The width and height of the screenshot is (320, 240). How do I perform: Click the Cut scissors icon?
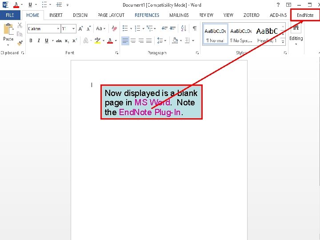point(20,25)
